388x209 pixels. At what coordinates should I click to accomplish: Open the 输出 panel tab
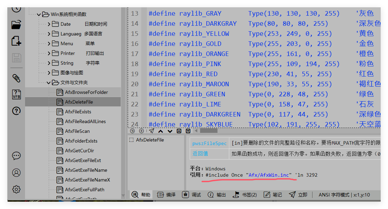[x=222, y=195]
